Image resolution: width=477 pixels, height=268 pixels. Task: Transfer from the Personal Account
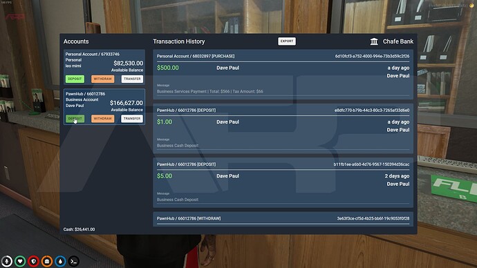[x=132, y=79]
